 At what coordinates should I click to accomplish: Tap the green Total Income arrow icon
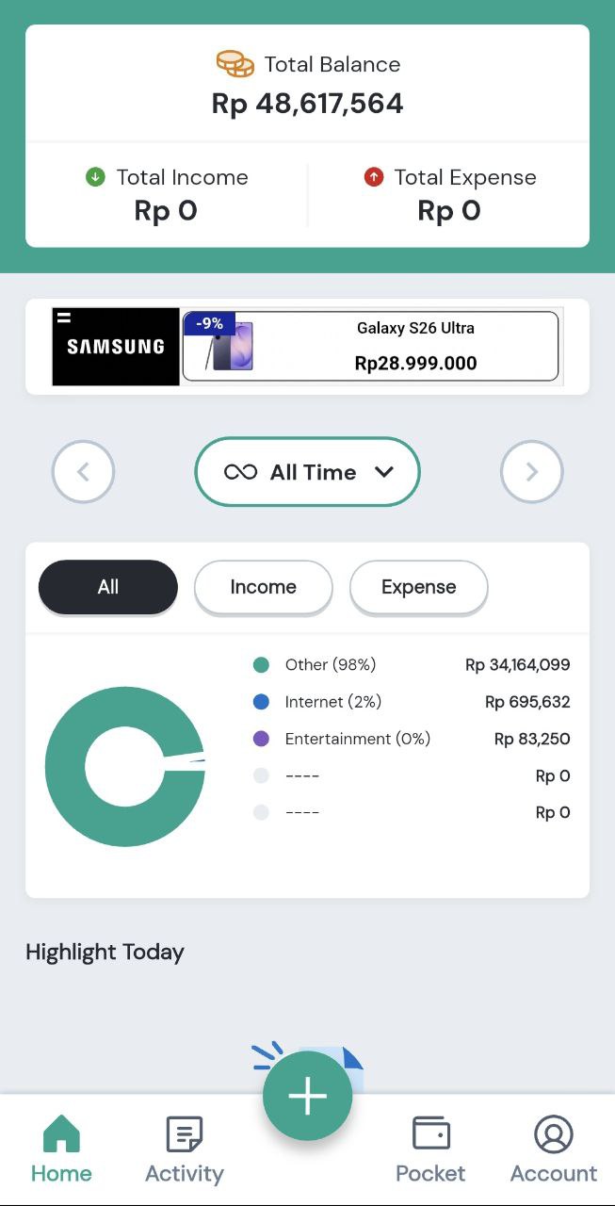(x=94, y=177)
